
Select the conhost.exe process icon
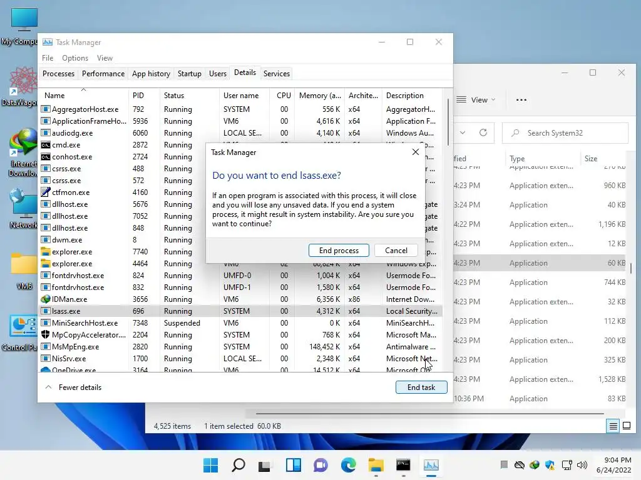[x=45, y=156]
